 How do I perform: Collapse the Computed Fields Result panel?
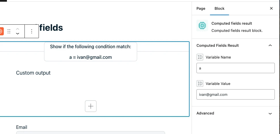tap(270, 45)
